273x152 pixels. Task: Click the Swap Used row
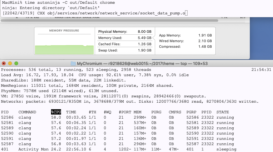(125, 50)
